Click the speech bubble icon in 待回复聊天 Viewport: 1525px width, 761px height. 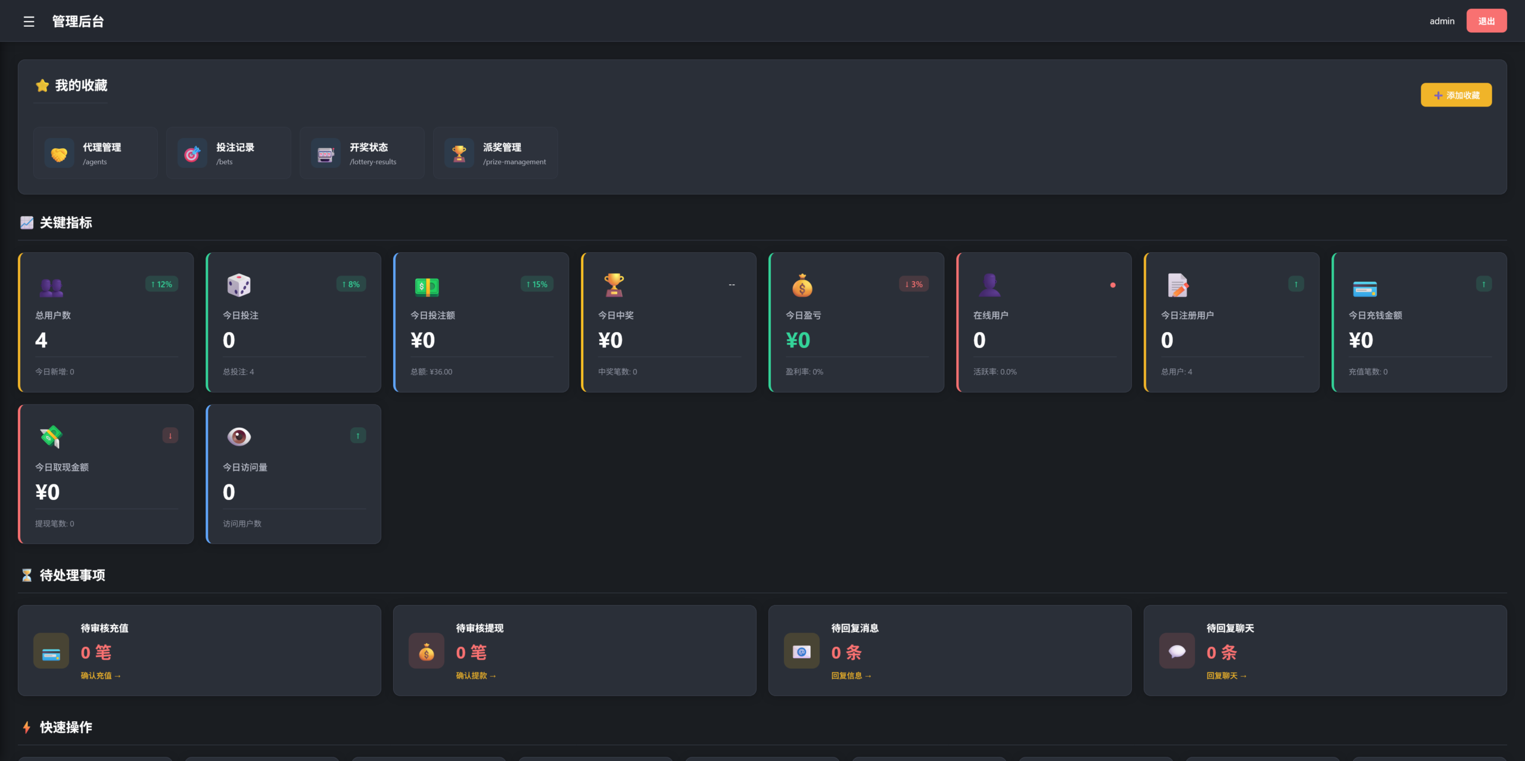(1177, 652)
